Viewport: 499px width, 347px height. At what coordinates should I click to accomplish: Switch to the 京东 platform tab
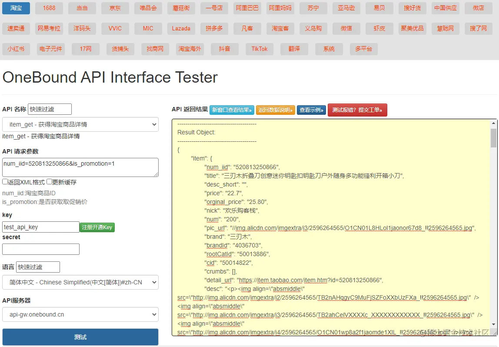pos(115,8)
